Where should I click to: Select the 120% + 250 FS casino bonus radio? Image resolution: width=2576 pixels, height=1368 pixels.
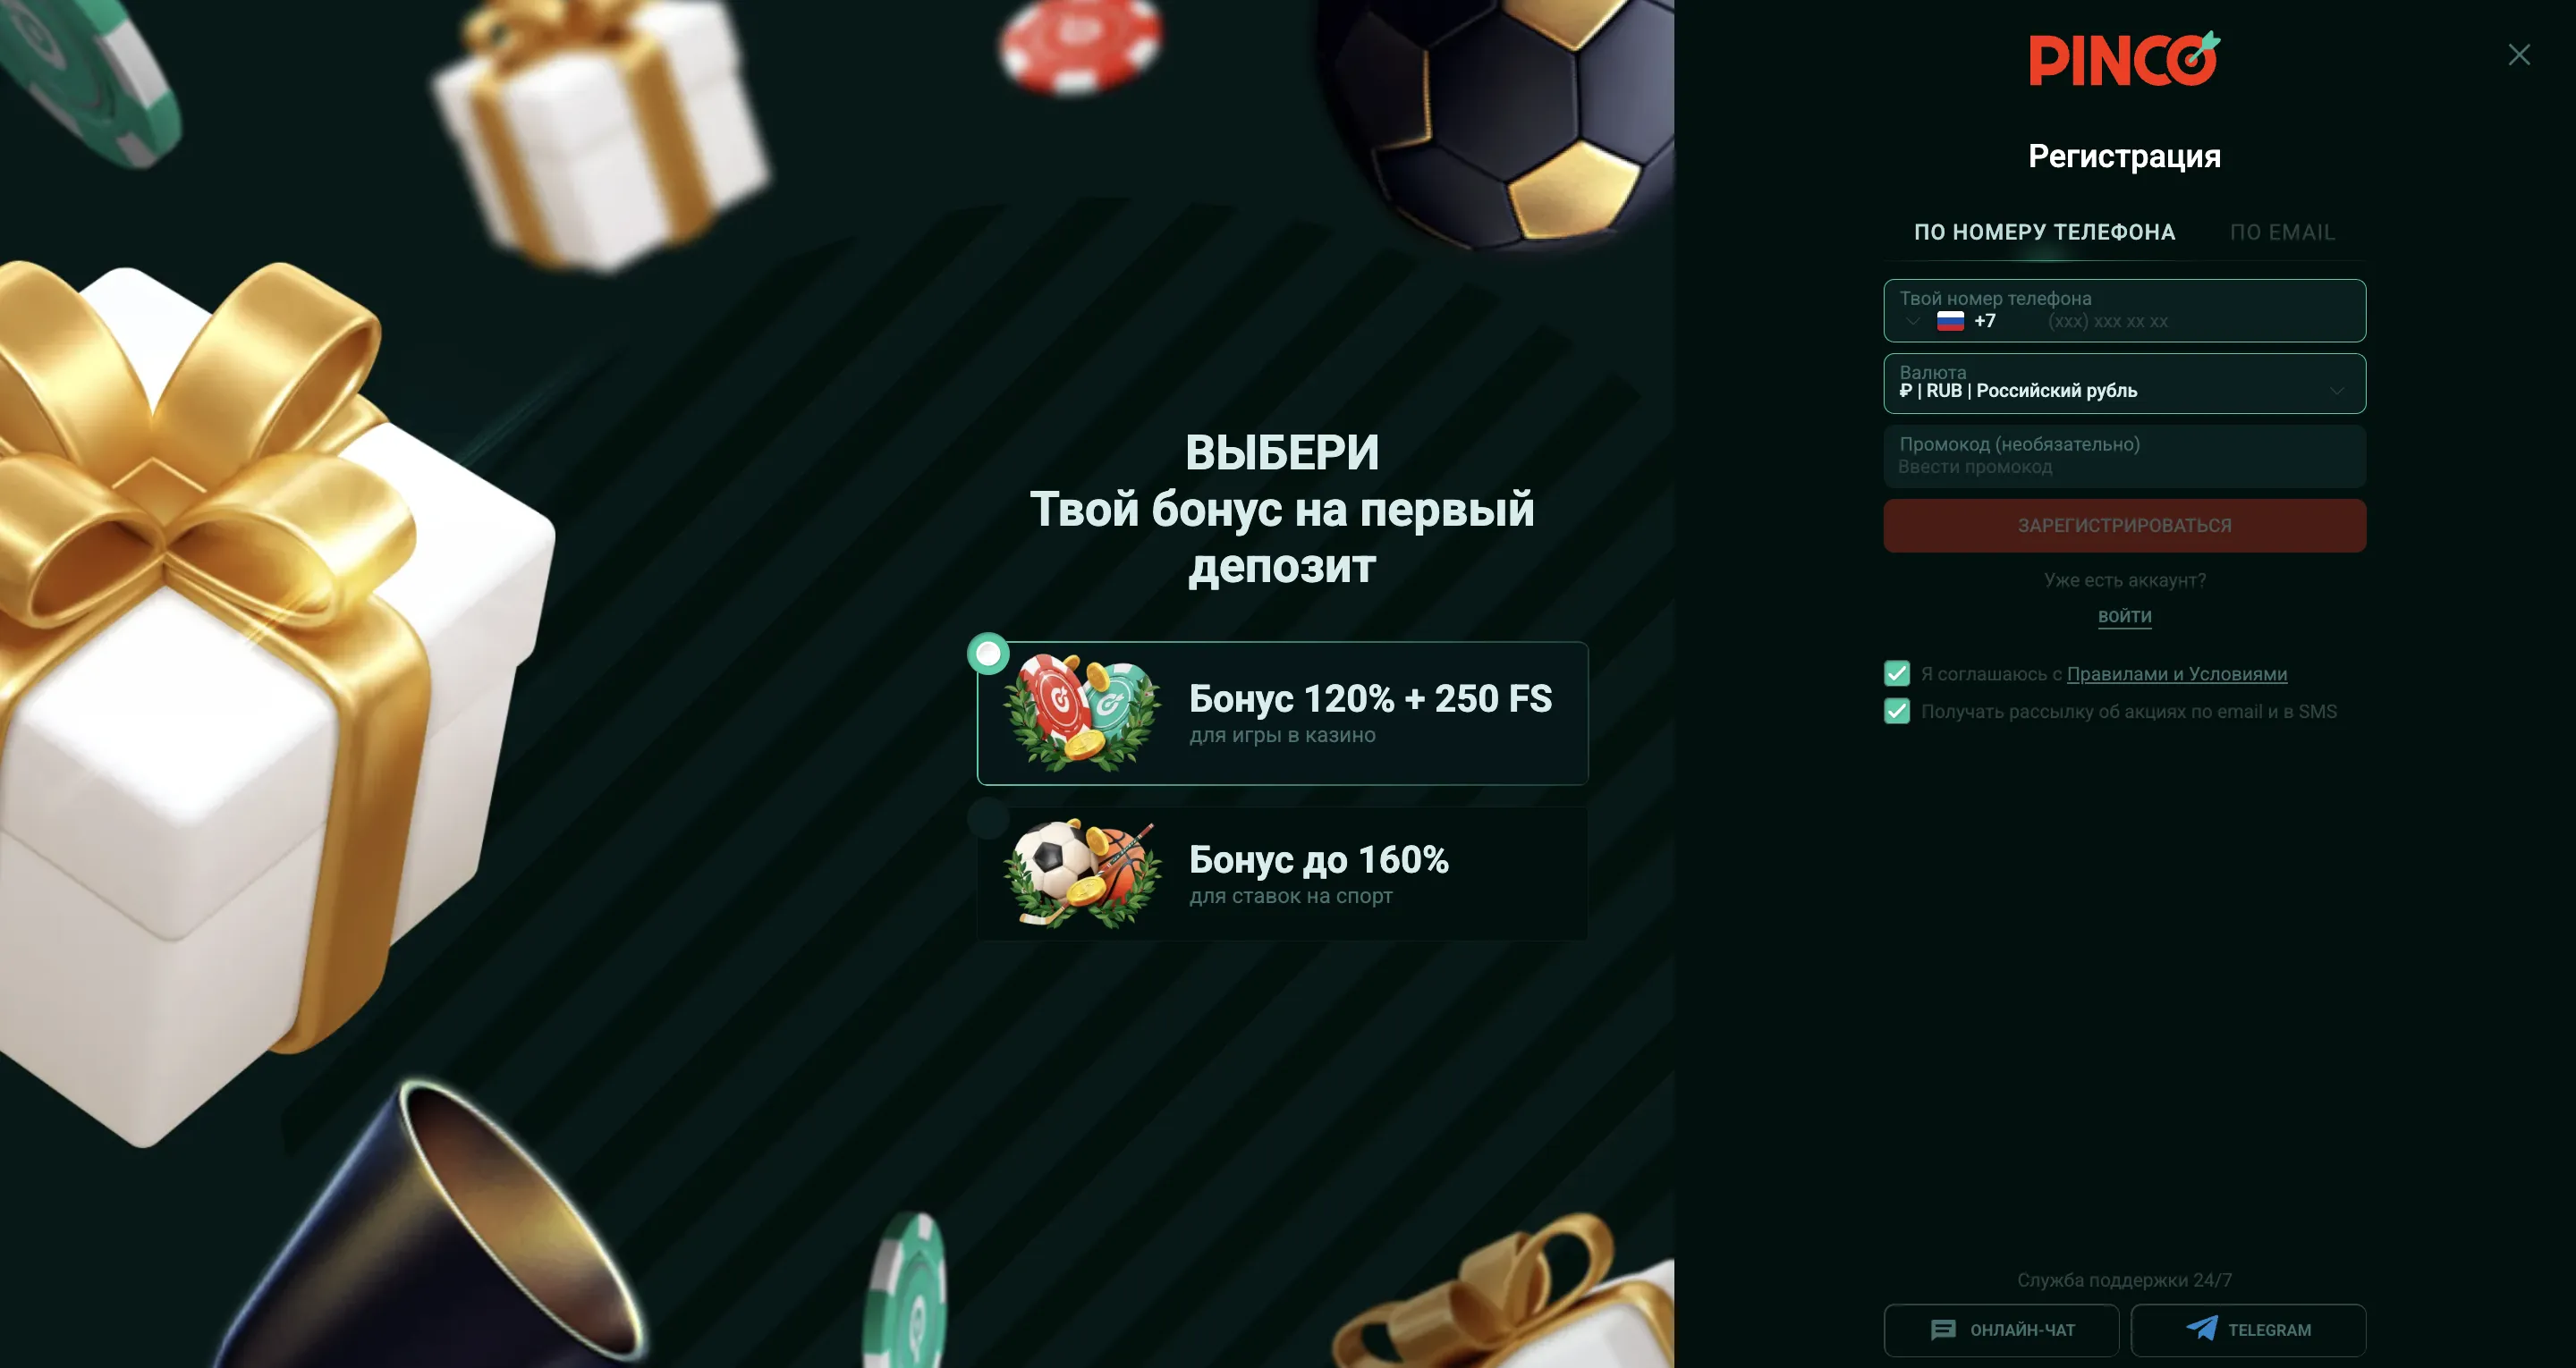(988, 654)
